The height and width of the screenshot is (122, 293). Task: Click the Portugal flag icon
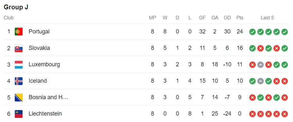tap(19, 32)
